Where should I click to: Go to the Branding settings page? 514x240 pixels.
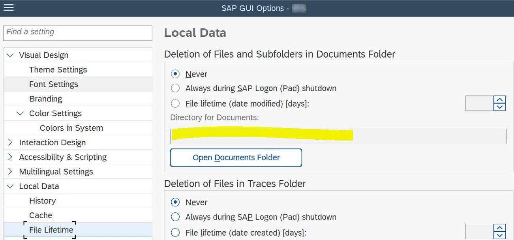pyautogui.click(x=46, y=99)
